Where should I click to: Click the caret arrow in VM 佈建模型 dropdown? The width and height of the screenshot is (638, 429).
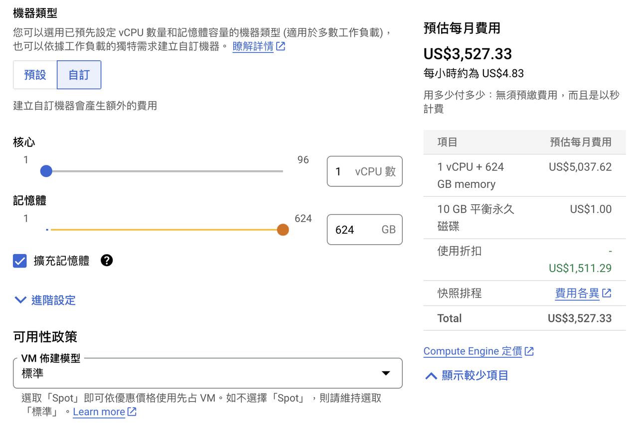tap(385, 373)
